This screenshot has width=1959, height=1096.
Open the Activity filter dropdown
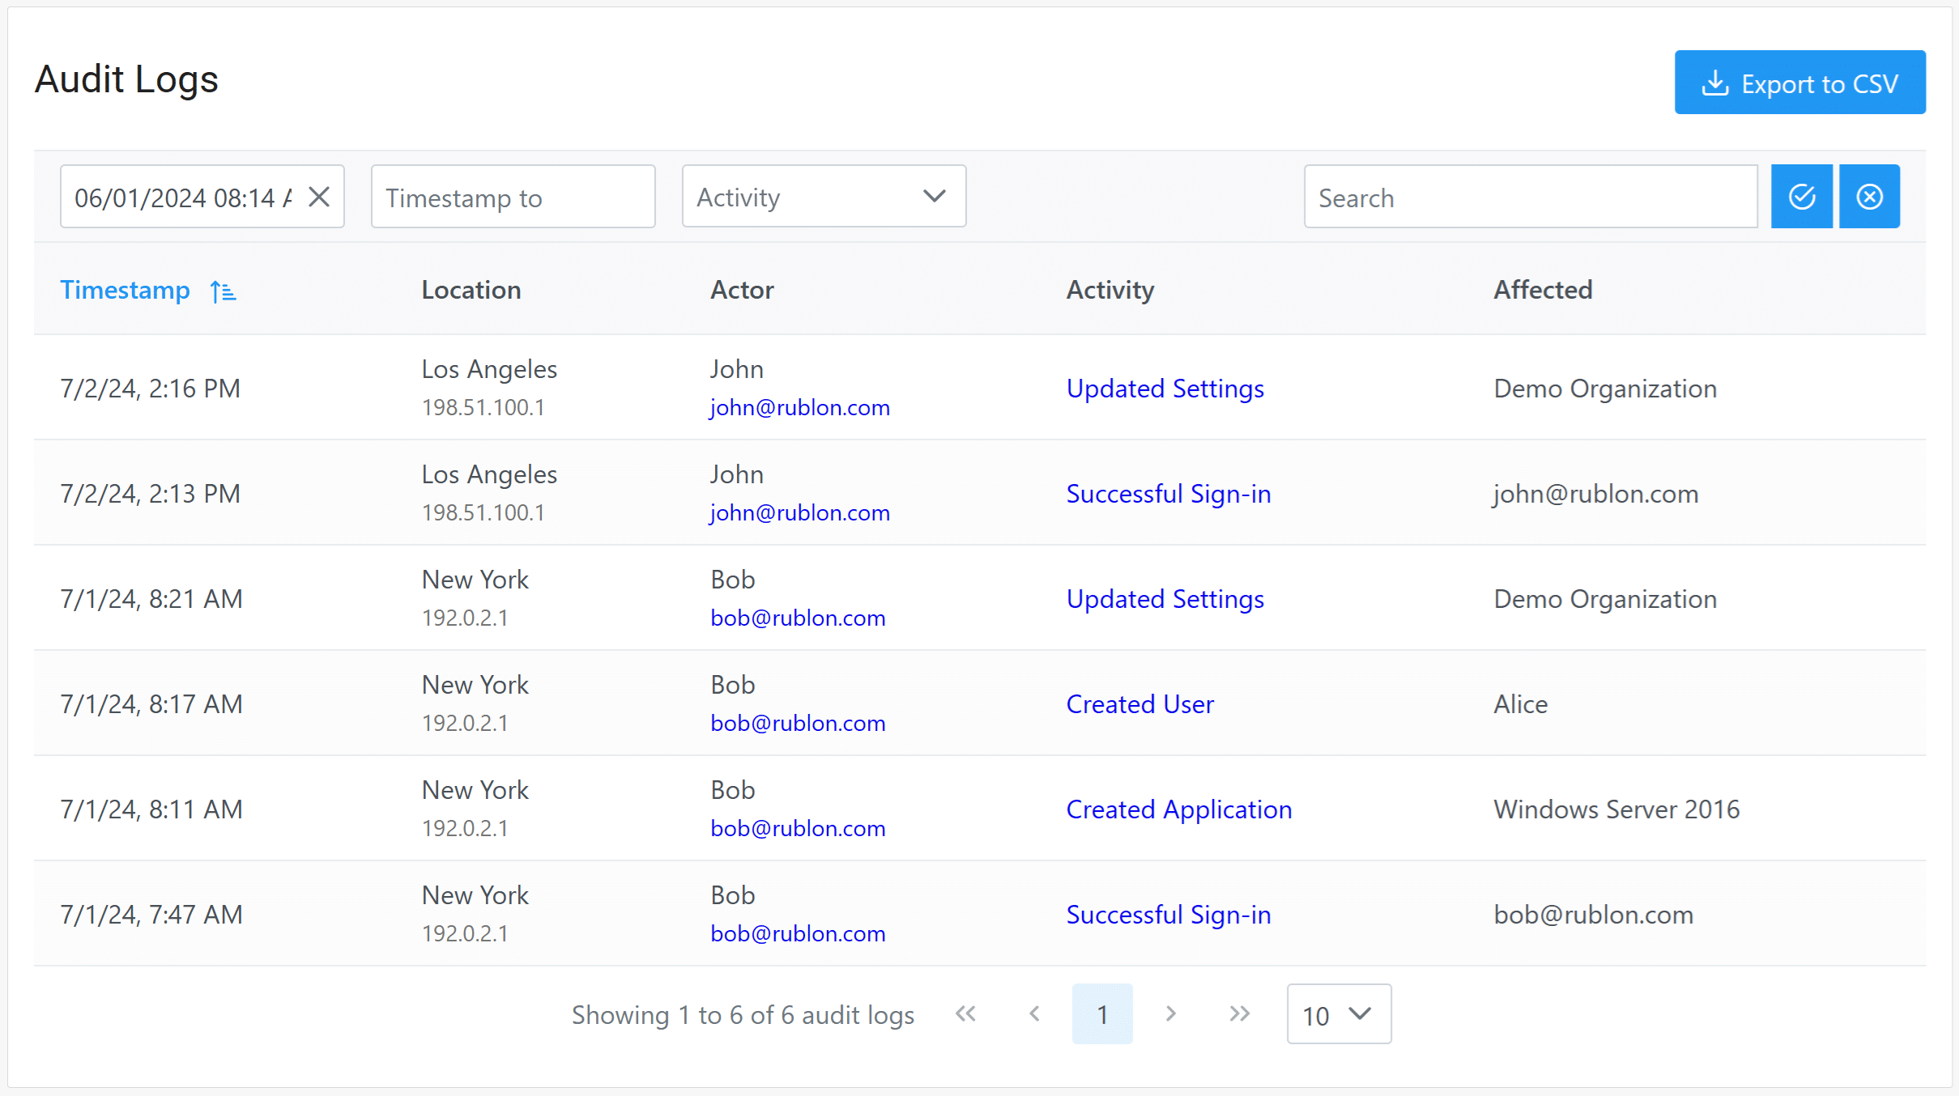(x=824, y=197)
